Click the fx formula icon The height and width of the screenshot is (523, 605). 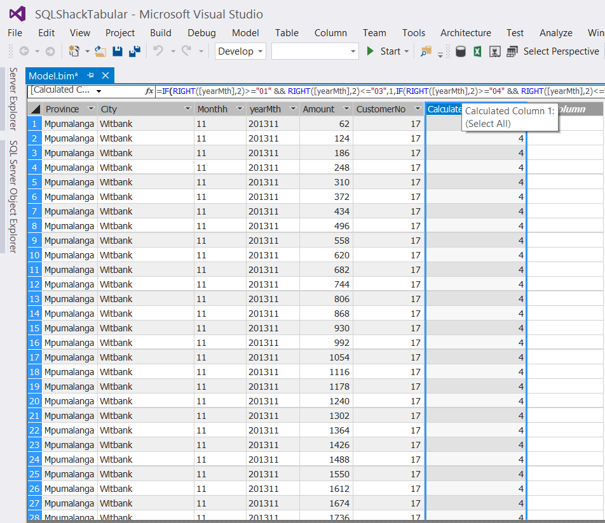coord(149,91)
